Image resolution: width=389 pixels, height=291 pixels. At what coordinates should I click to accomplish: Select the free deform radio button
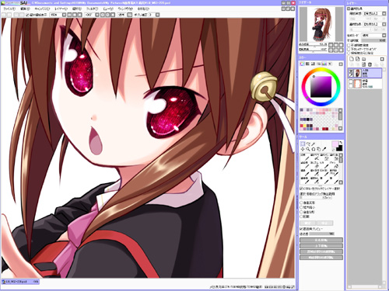pyautogui.click(x=302, y=212)
